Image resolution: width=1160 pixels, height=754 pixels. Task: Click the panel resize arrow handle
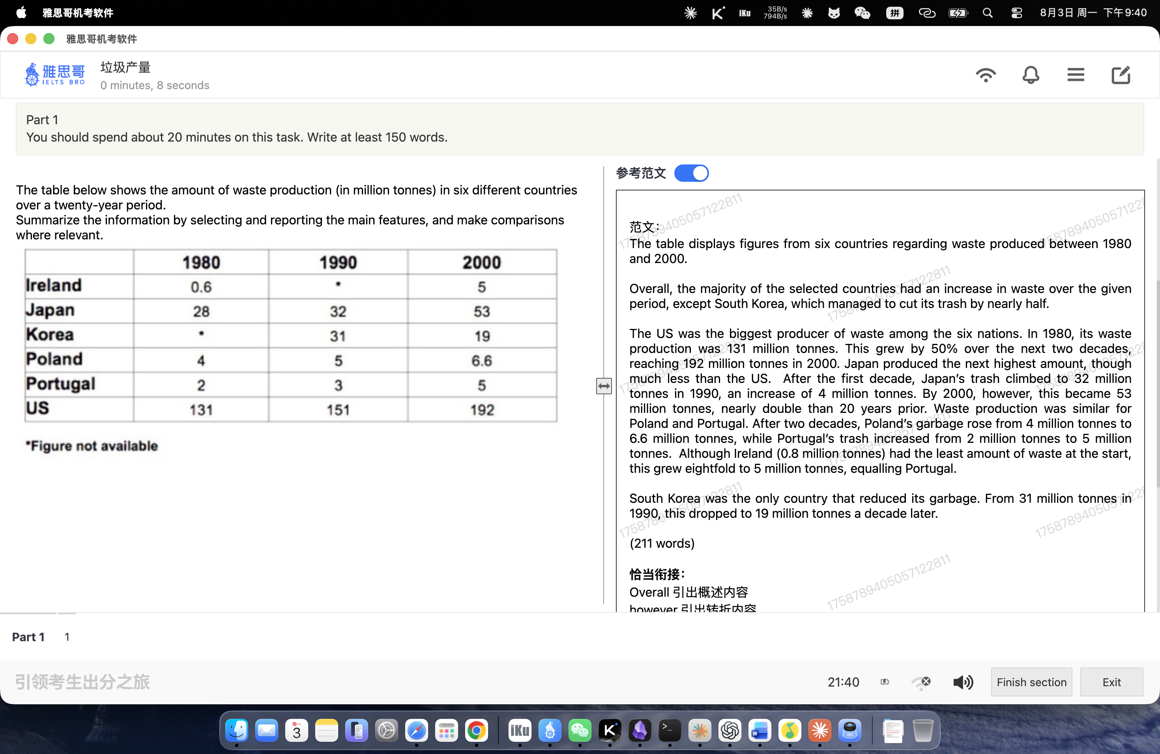pyautogui.click(x=603, y=386)
